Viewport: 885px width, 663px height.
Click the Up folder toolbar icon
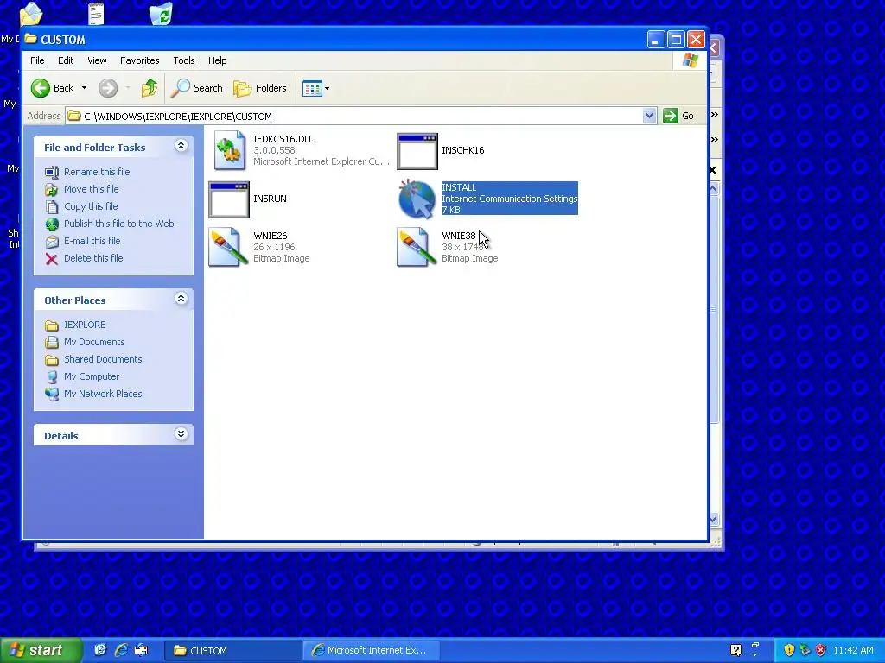coord(149,88)
